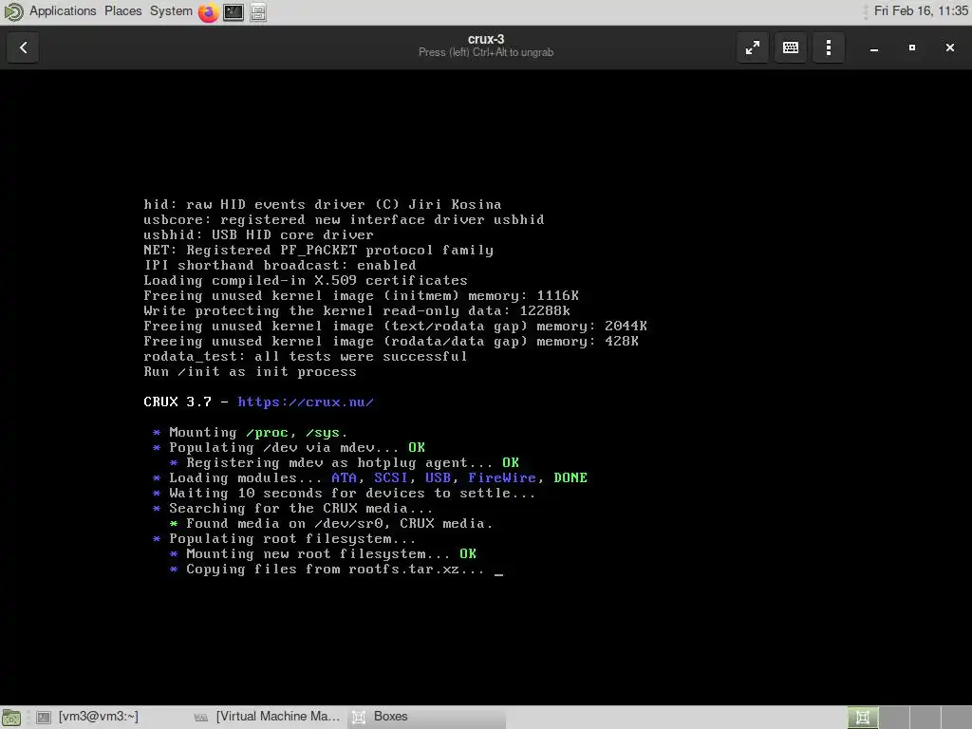The width and height of the screenshot is (972, 729).
Task: Click 'Registering mdev as hotplug agent...' line
Action: click(344, 463)
